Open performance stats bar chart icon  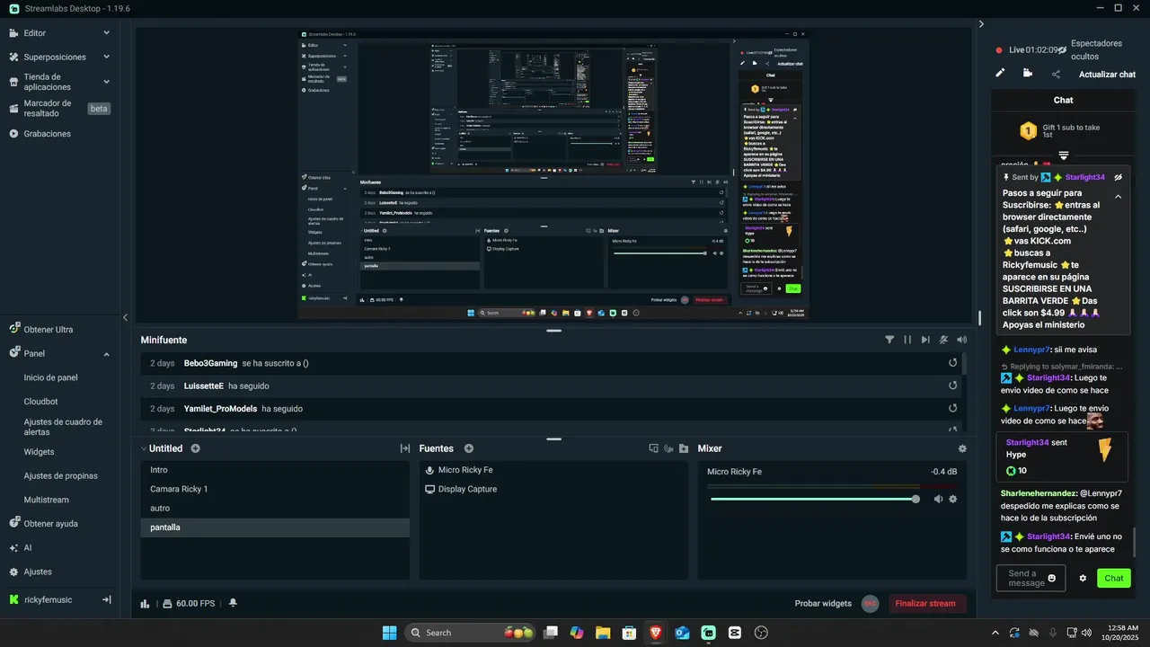click(x=146, y=603)
